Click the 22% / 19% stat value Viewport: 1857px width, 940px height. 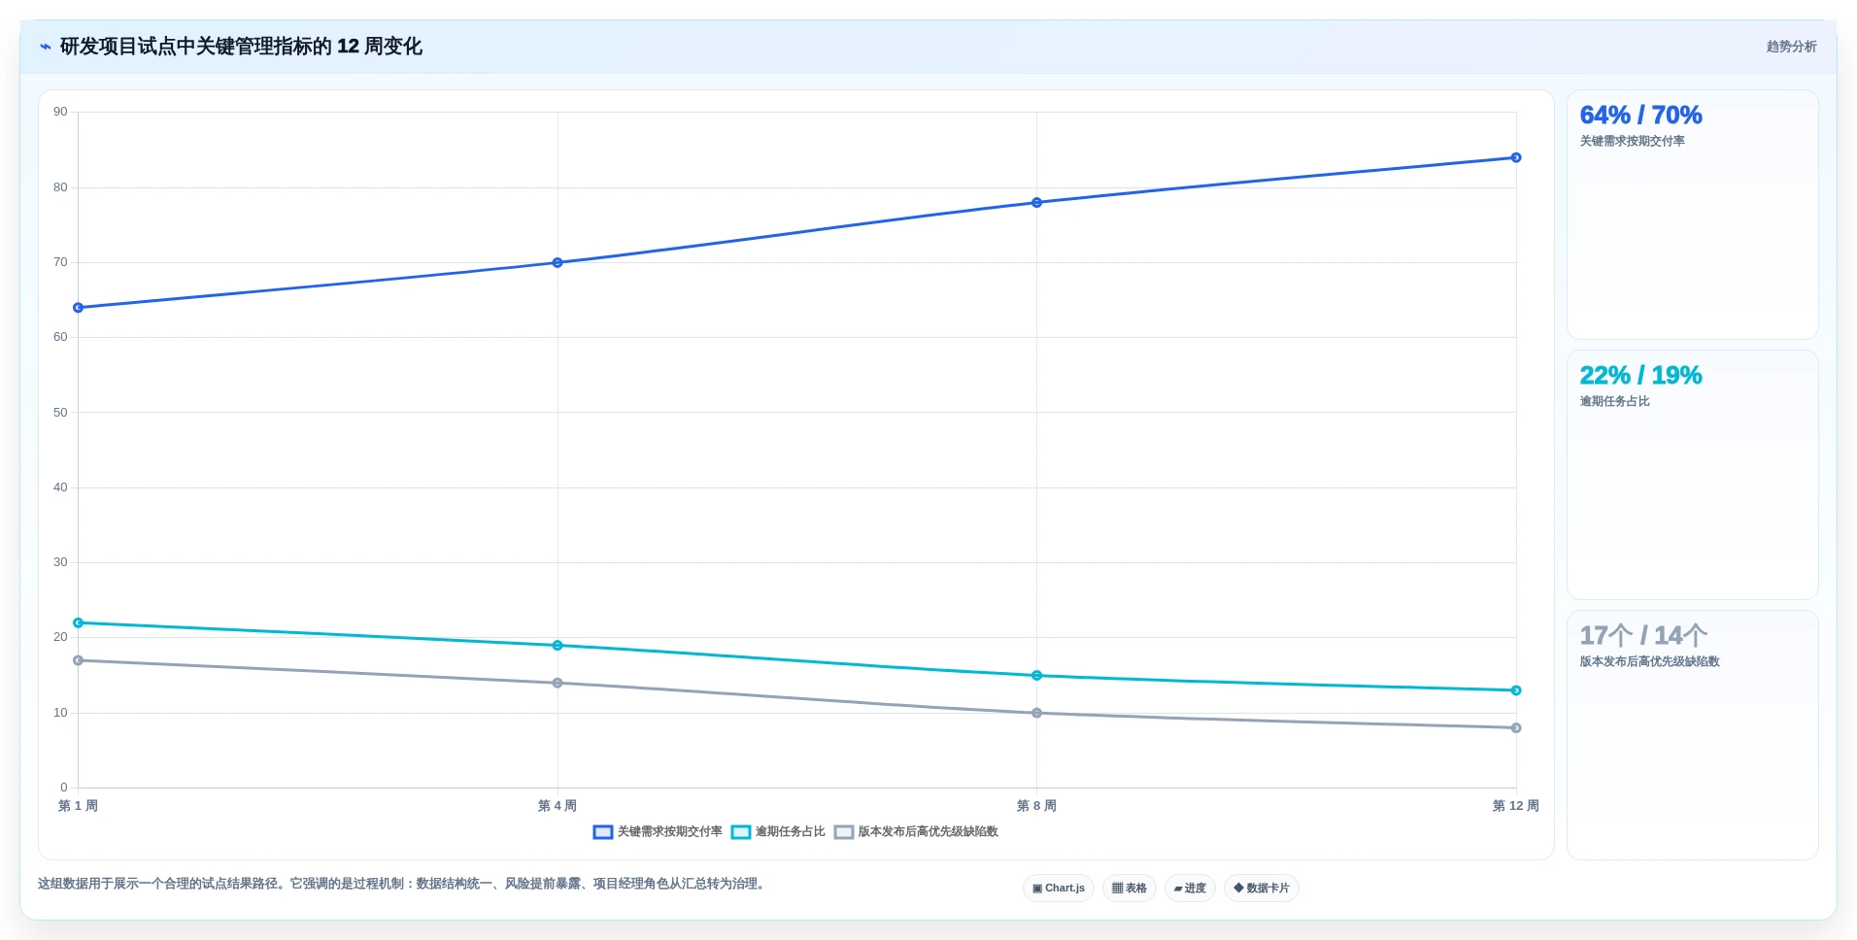(x=1640, y=376)
